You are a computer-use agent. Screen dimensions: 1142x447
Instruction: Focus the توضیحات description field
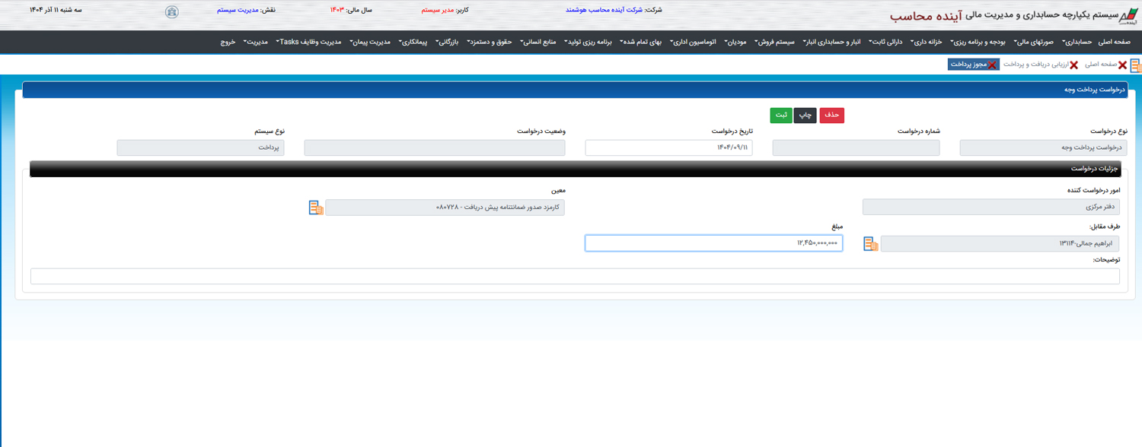(575, 276)
